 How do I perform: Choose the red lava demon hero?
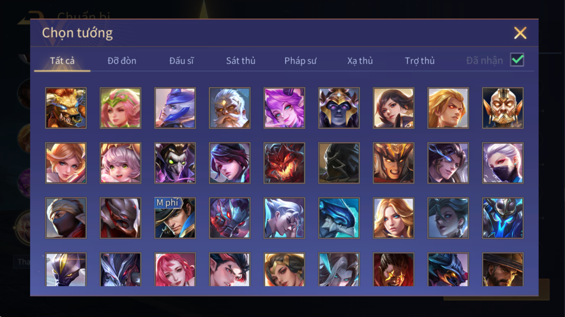click(284, 163)
